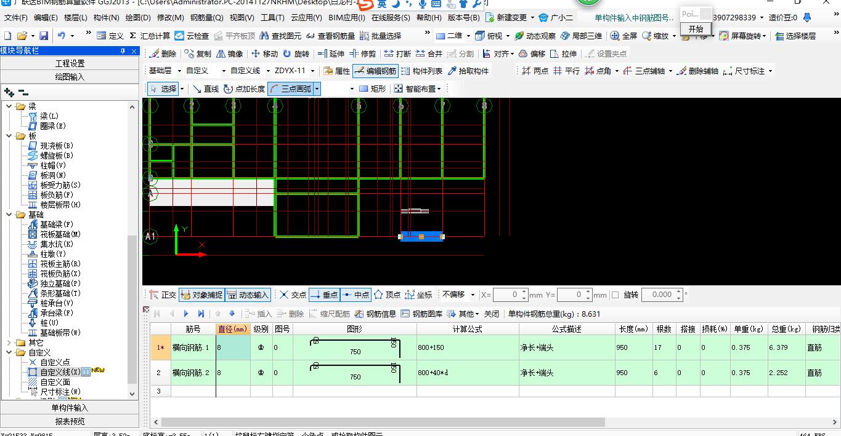Image resolution: width=841 pixels, height=436 pixels.
Task: Click the 旋转 (Rotate) tool
Action: coord(295,54)
